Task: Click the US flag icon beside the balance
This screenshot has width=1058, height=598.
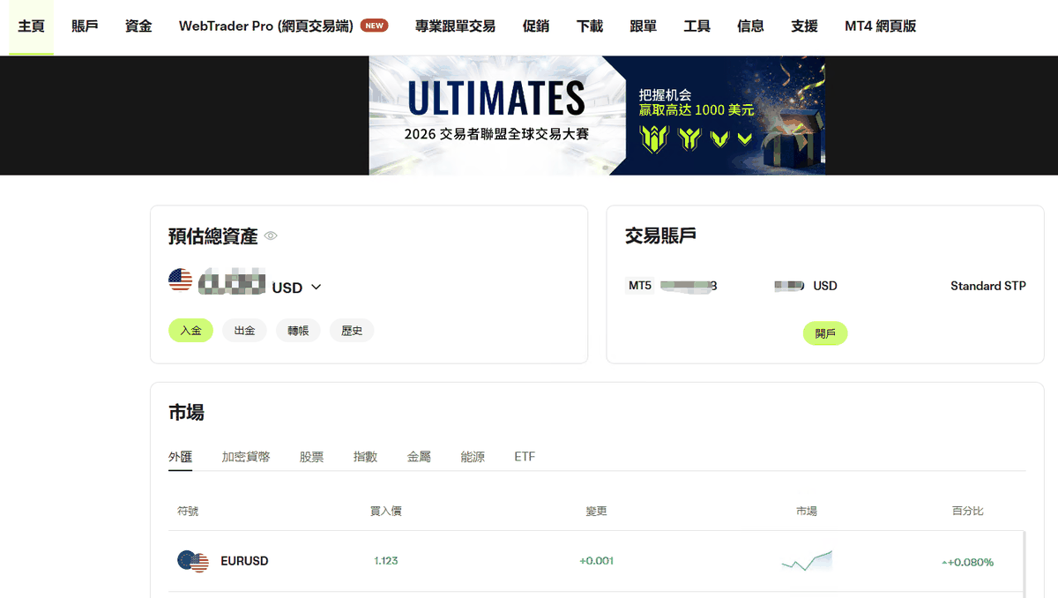Action: click(181, 280)
